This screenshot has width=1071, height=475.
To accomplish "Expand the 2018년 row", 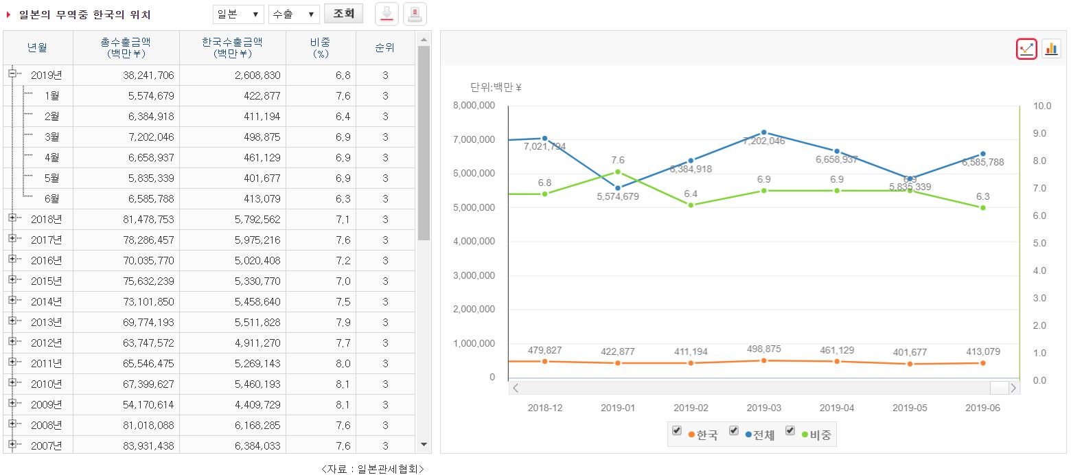I will 12,218.
